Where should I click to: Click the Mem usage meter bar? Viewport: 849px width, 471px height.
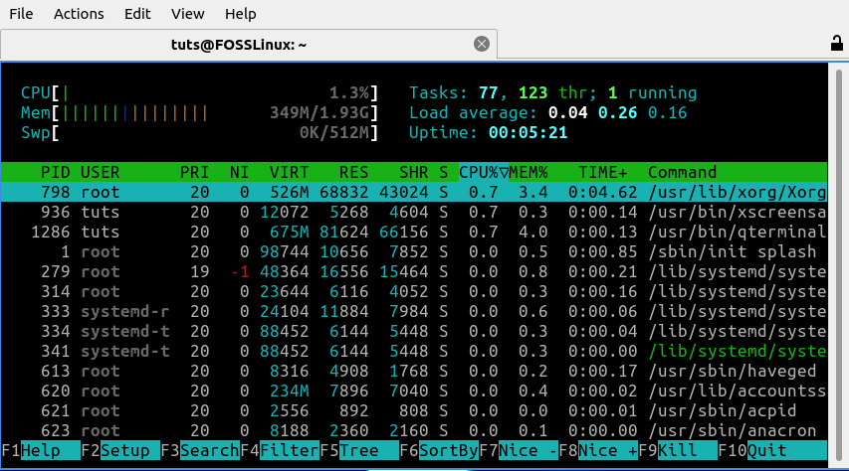[199, 113]
